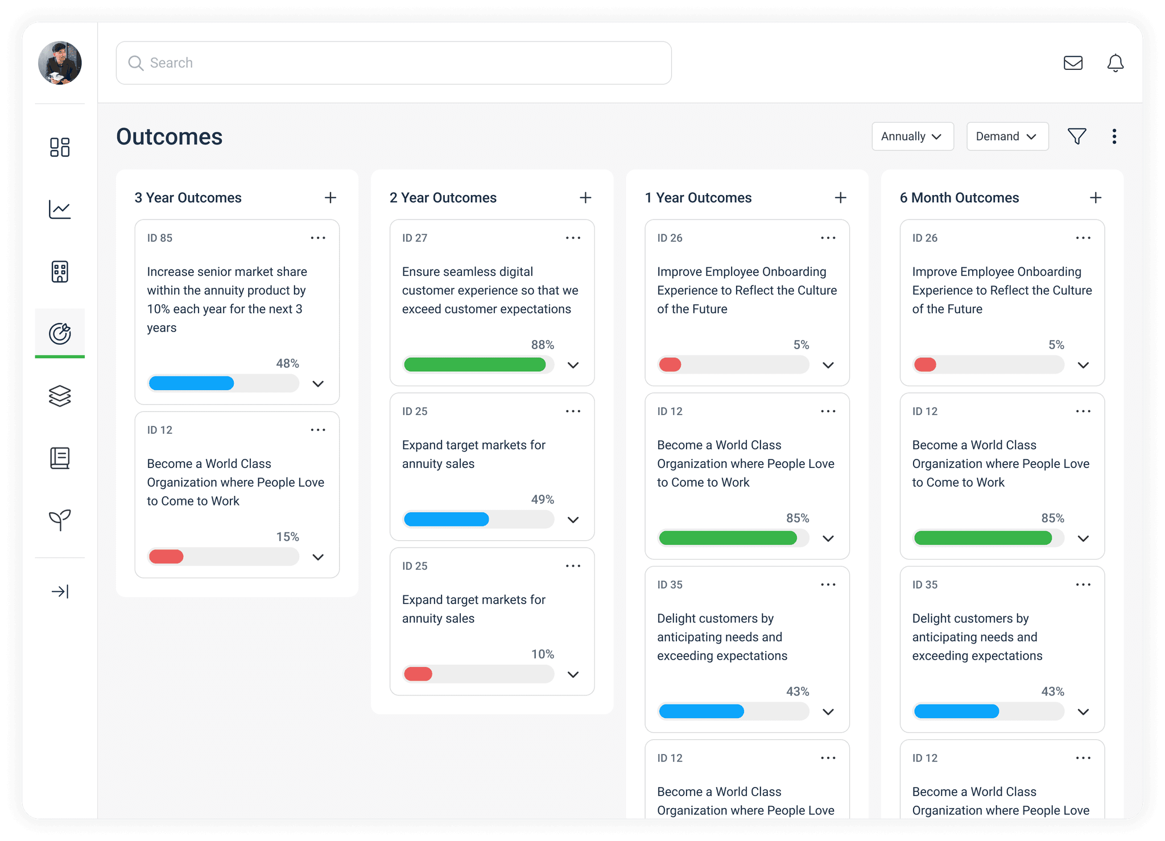Open vertical kebab menu beside filter
1165x841 pixels.
[x=1114, y=136]
